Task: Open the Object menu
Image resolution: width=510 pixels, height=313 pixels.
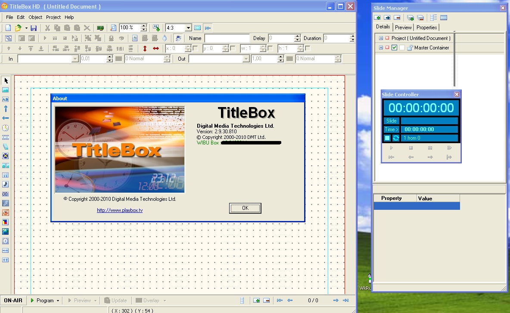Action: [x=35, y=17]
